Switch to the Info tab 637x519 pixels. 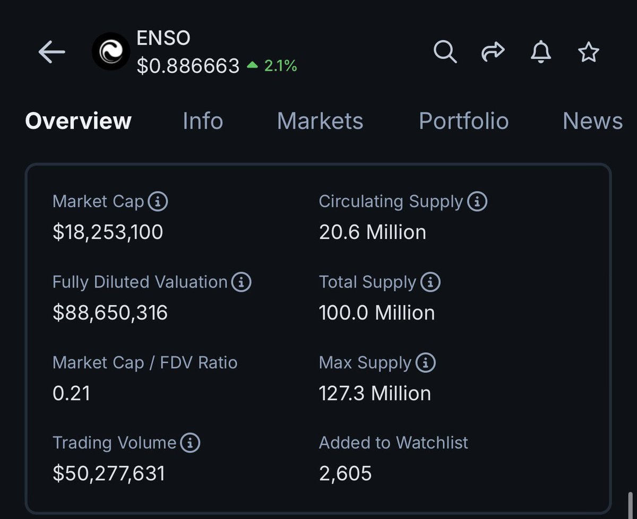pos(203,121)
